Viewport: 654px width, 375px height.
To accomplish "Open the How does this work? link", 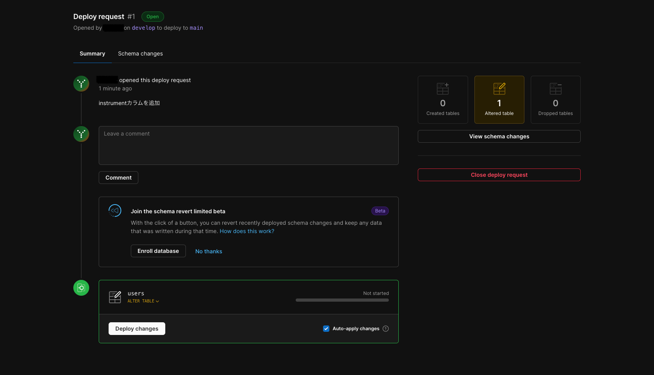I will (247, 231).
